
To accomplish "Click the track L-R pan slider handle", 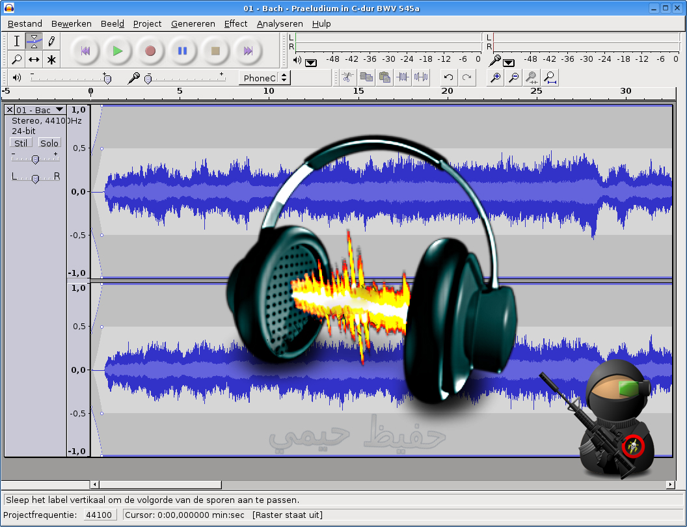I will 36,178.
